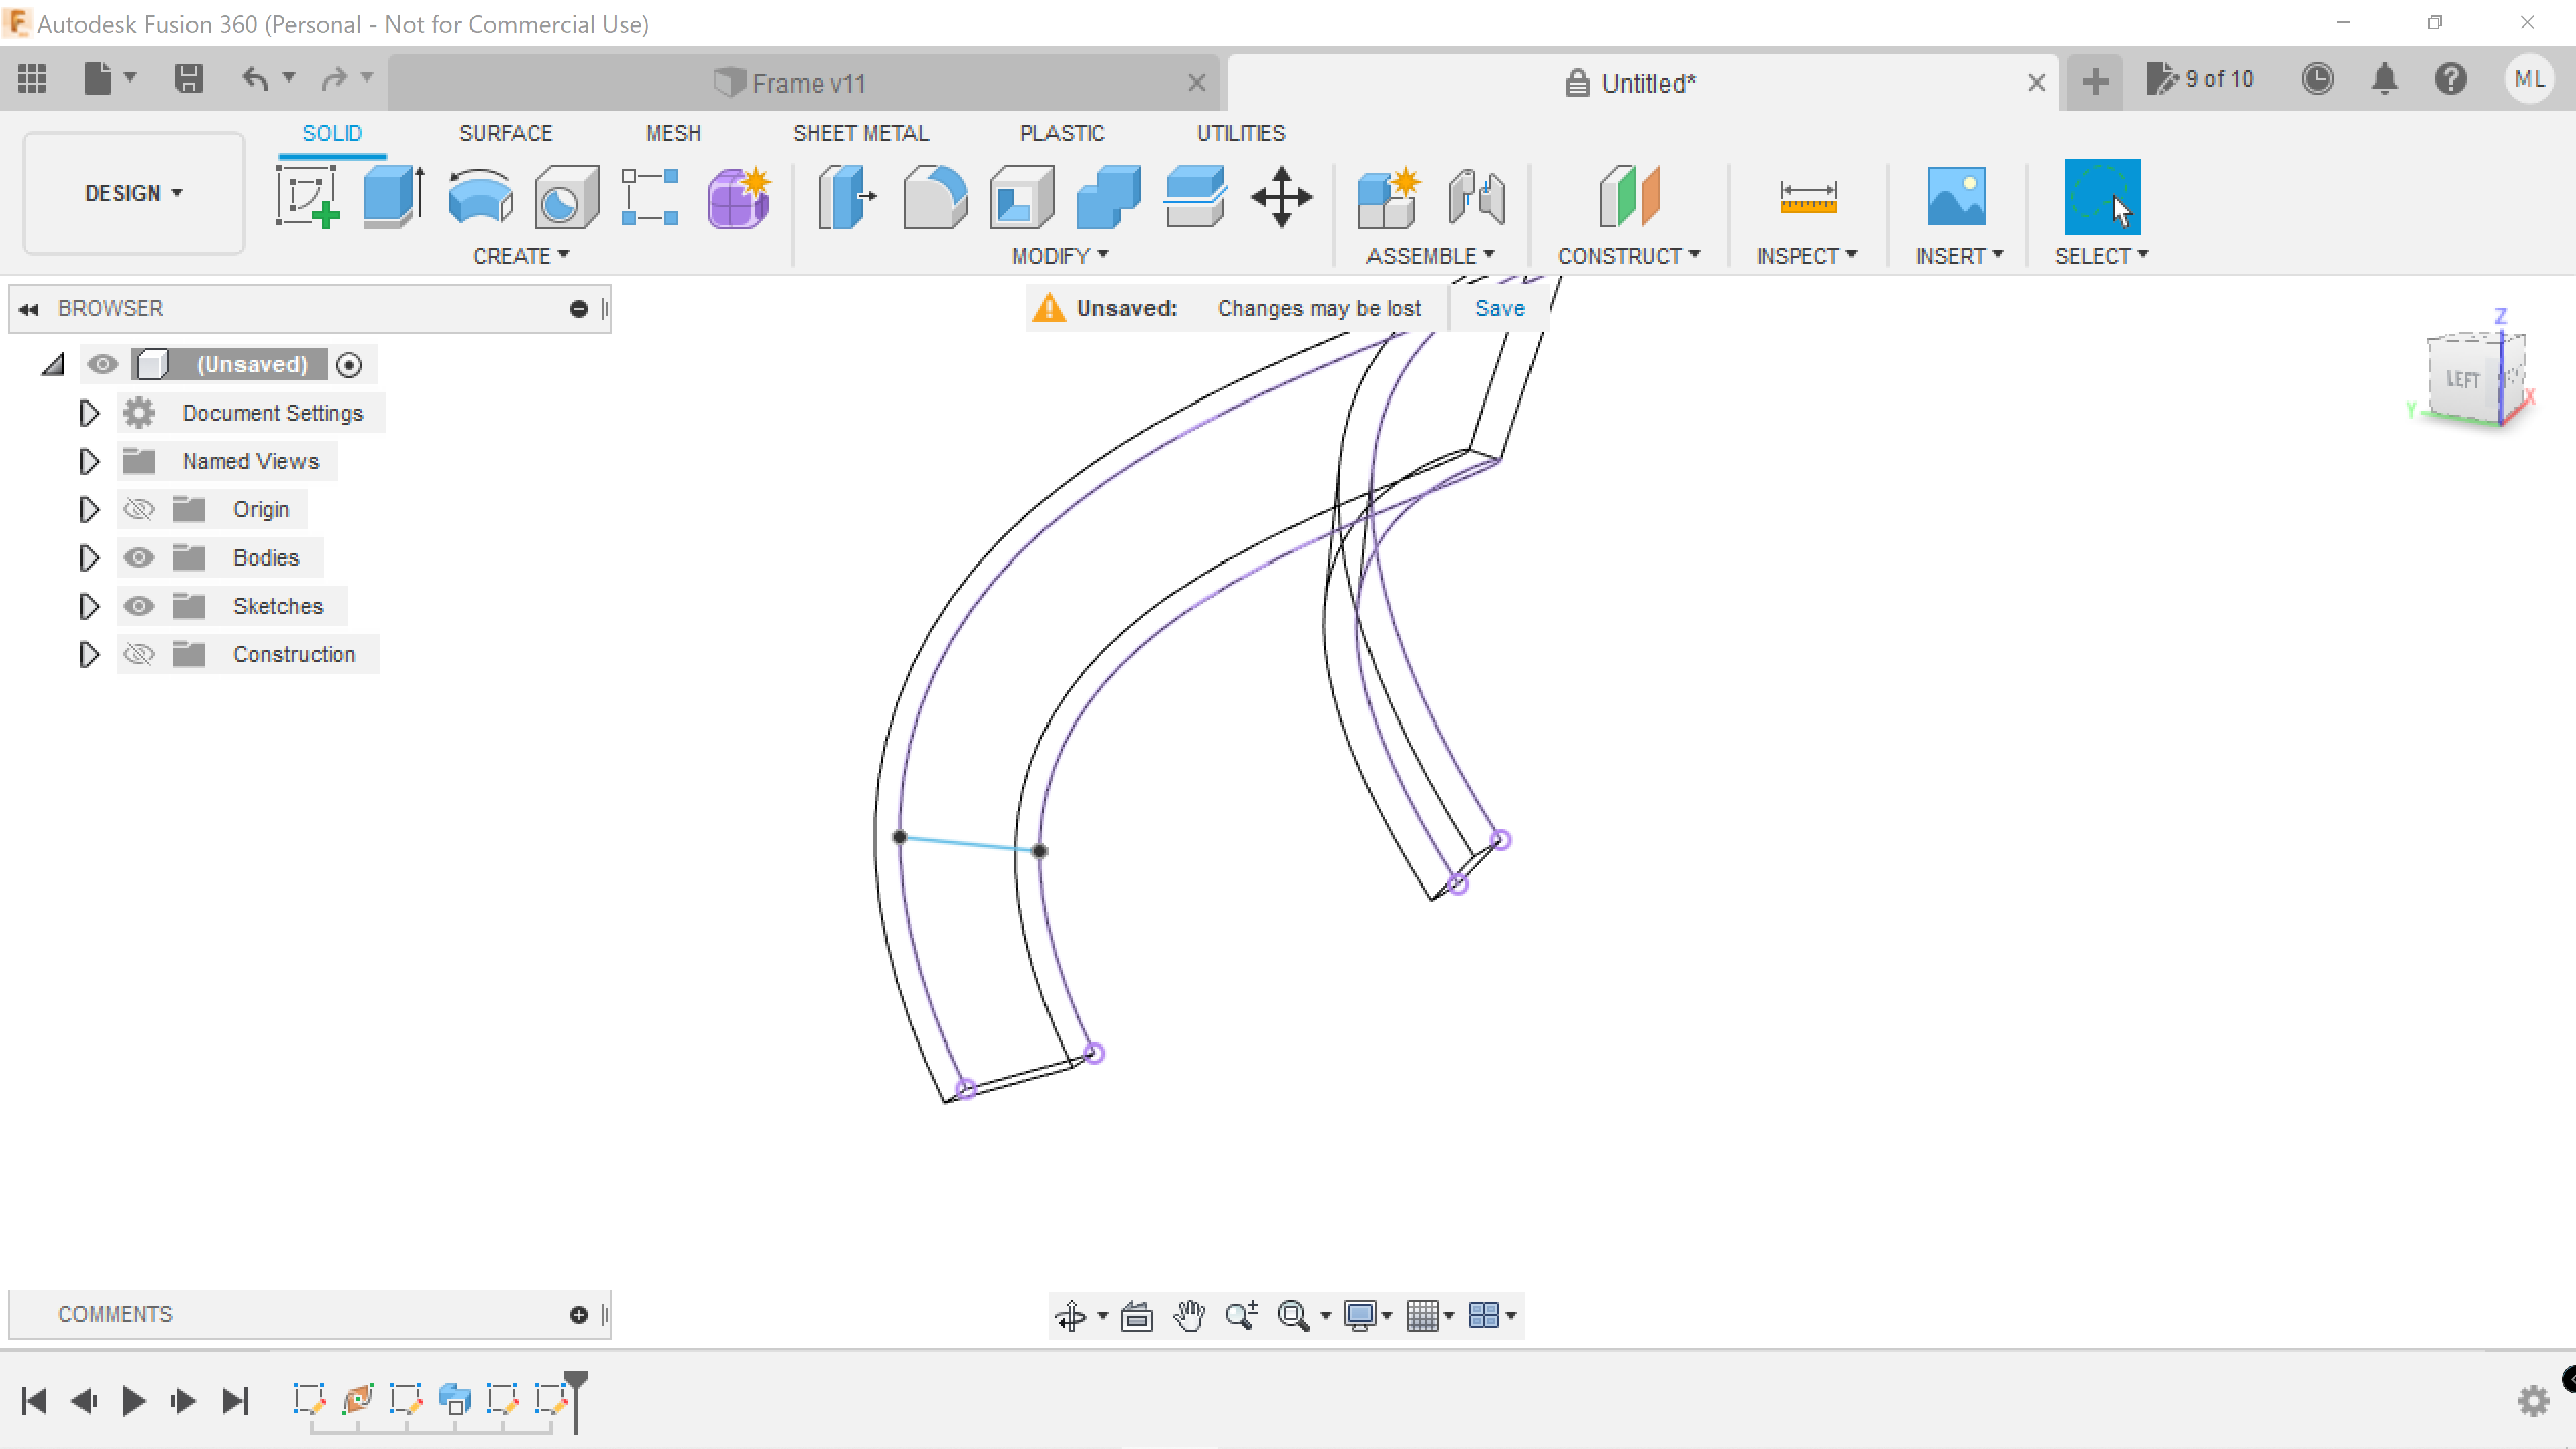Expand the Construction folder tree
Screen dimensions: 2576x1449
pyautogui.click(x=89, y=655)
